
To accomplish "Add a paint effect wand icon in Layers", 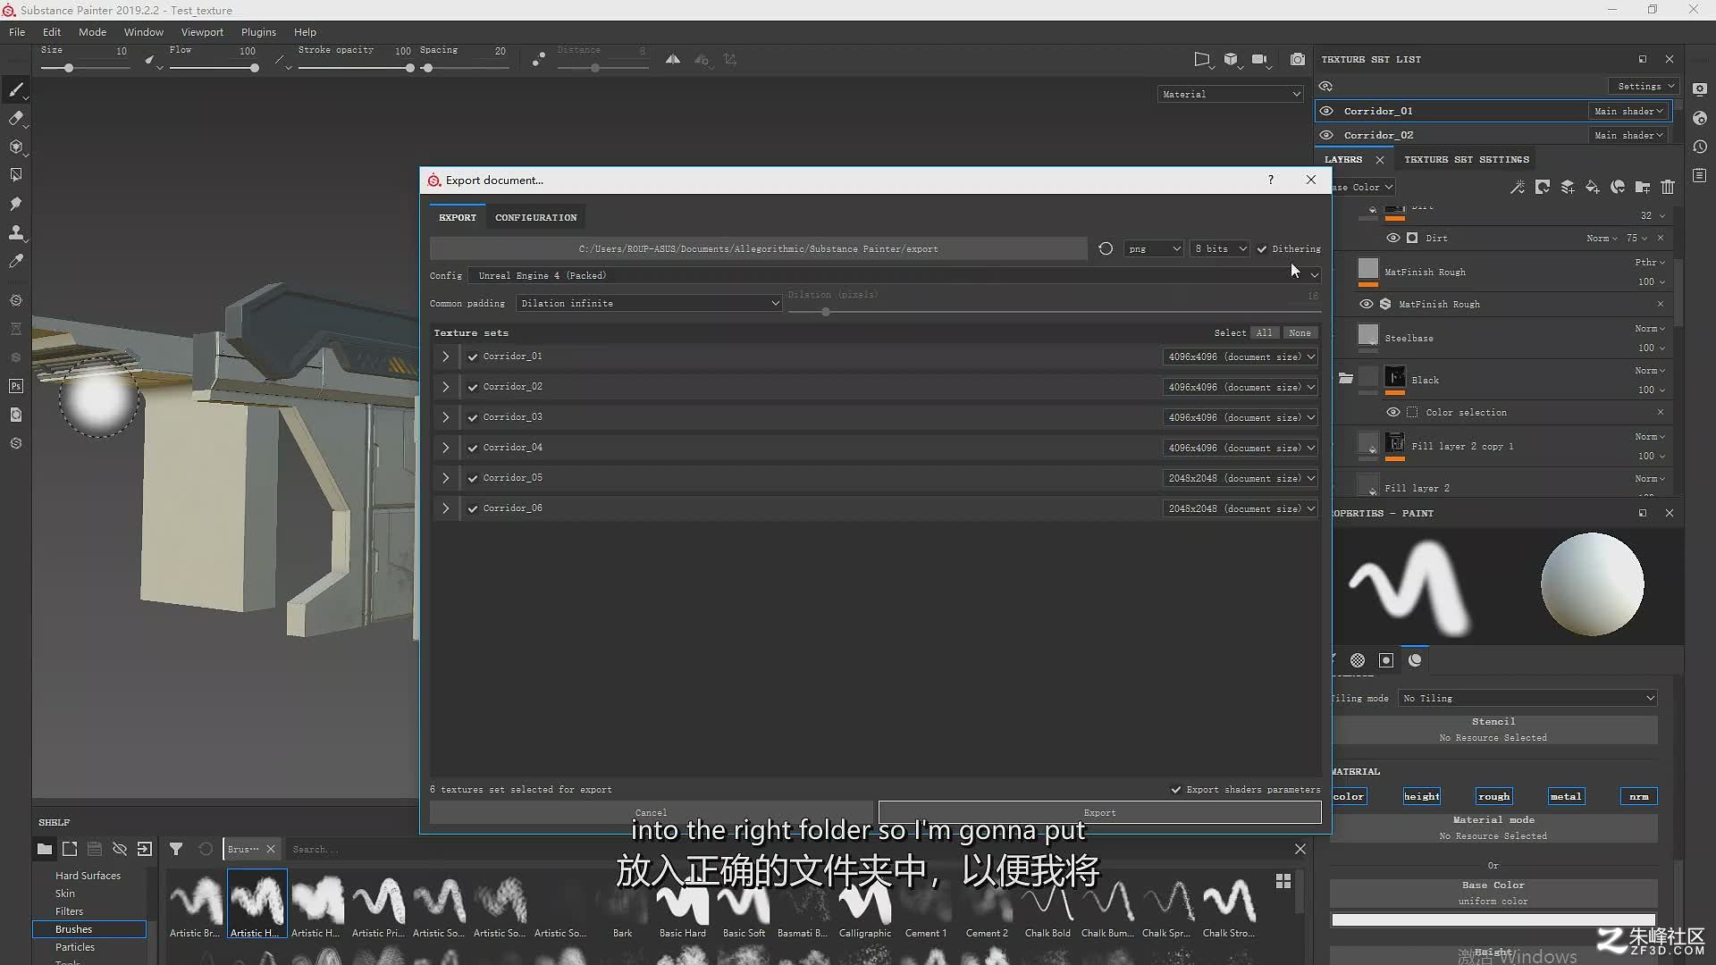I will coord(1518,187).
